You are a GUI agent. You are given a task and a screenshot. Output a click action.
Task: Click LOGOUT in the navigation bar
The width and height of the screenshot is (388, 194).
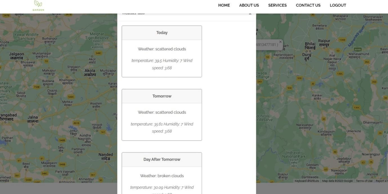[338, 5]
